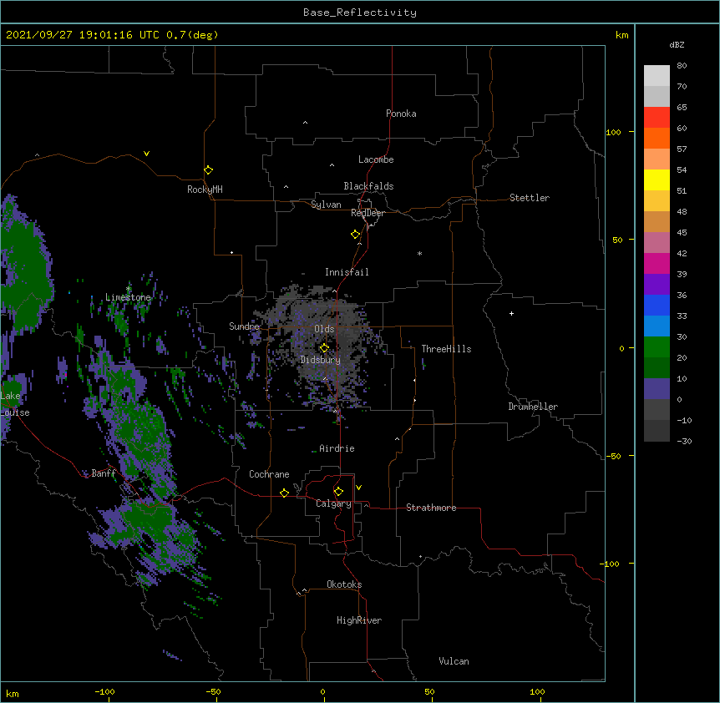This screenshot has height=703, width=720.
Task: Click the orange 60-57 dBZ legend swatch
Action: tap(657, 138)
